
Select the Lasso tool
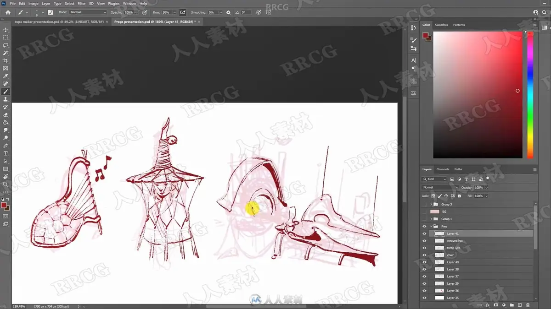point(6,45)
